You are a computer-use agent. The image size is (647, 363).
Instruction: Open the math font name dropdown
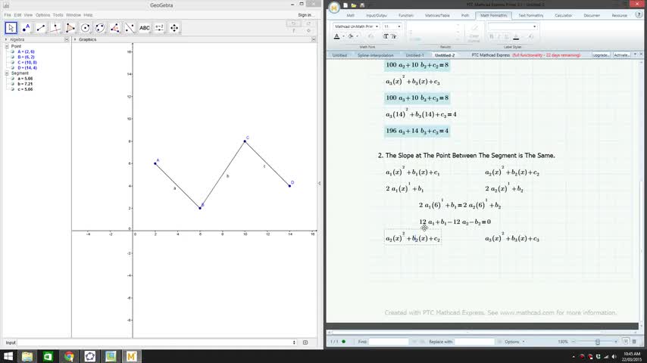pos(377,26)
